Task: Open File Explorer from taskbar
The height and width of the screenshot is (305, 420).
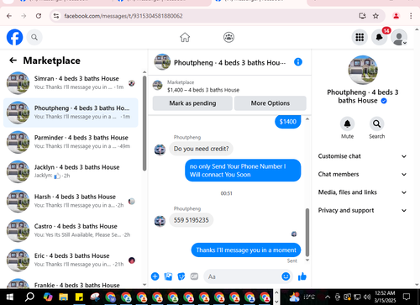Action: (64, 297)
